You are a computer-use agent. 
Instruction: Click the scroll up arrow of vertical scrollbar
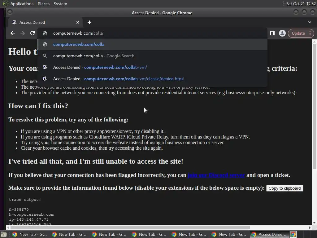(314, 42)
